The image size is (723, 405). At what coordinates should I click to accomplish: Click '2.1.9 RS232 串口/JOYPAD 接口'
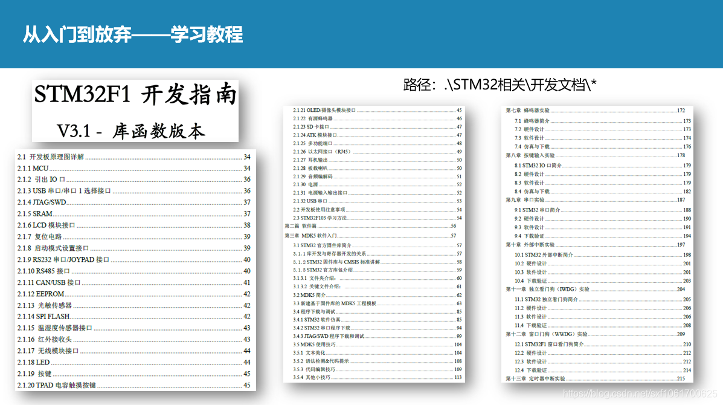[x=133, y=260]
